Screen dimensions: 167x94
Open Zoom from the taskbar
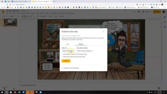pyautogui.click(x=41, y=92)
